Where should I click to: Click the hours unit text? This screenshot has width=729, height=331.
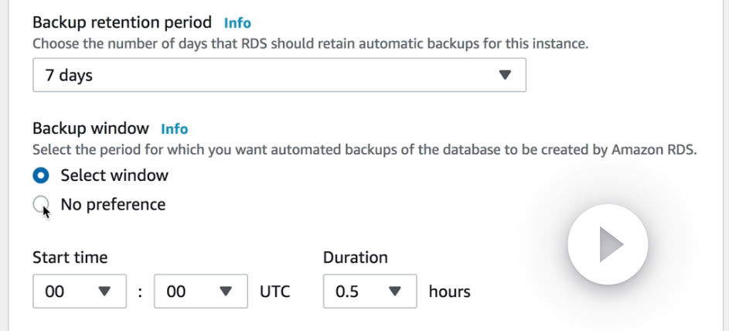449,292
